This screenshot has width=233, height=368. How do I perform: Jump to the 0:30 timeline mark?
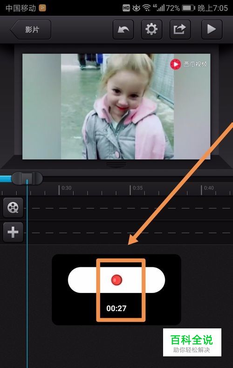pyautogui.click(x=66, y=188)
